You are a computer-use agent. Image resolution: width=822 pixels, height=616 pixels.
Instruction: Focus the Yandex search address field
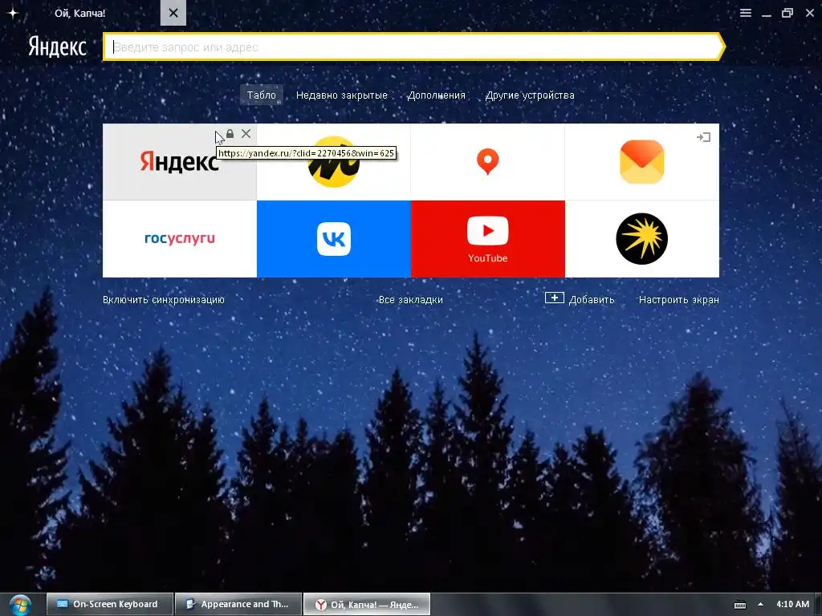[x=413, y=47]
